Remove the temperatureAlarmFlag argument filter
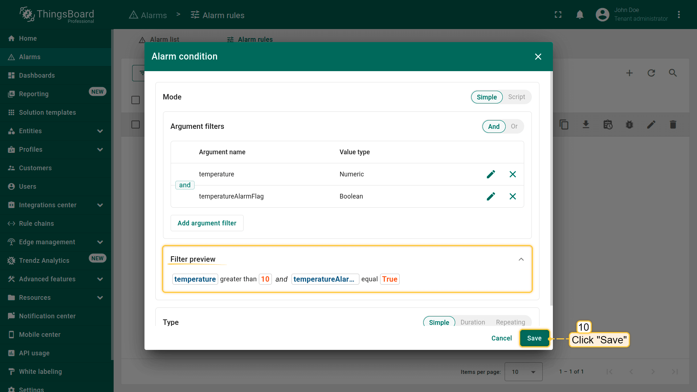Screen dimensions: 697x392 513,196
